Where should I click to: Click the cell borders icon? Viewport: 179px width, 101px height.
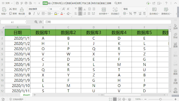tap(43, 14)
